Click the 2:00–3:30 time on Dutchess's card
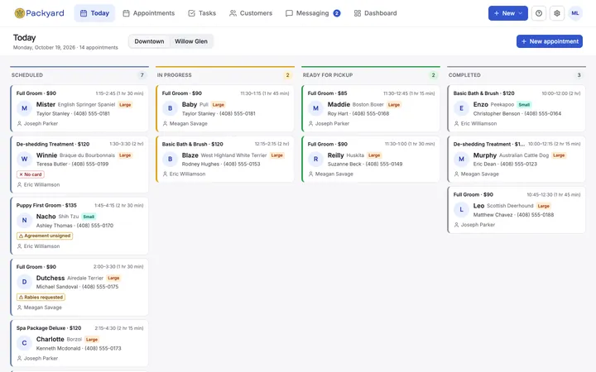596x372 pixels. click(118, 267)
